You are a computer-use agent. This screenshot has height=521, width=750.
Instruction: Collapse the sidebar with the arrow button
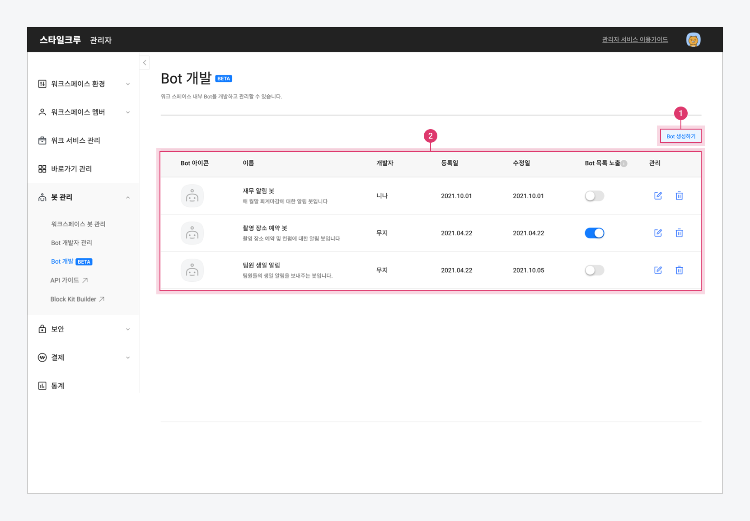(145, 63)
